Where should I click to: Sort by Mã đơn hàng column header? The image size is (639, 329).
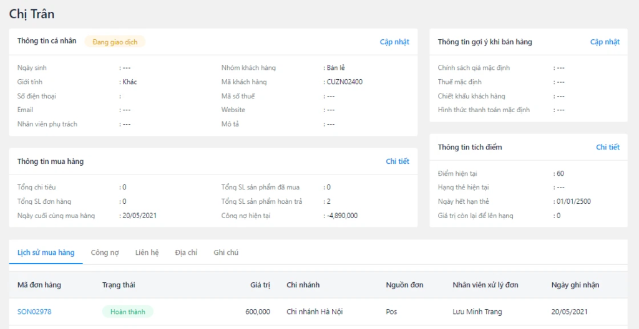tap(39, 285)
